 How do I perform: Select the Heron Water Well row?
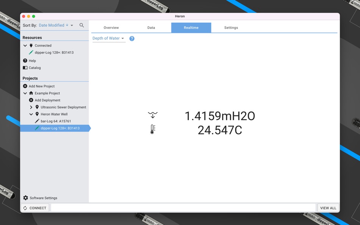pyautogui.click(x=55, y=114)
